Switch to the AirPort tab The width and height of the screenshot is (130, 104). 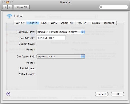pyautogui.click(x=20, y=23)
